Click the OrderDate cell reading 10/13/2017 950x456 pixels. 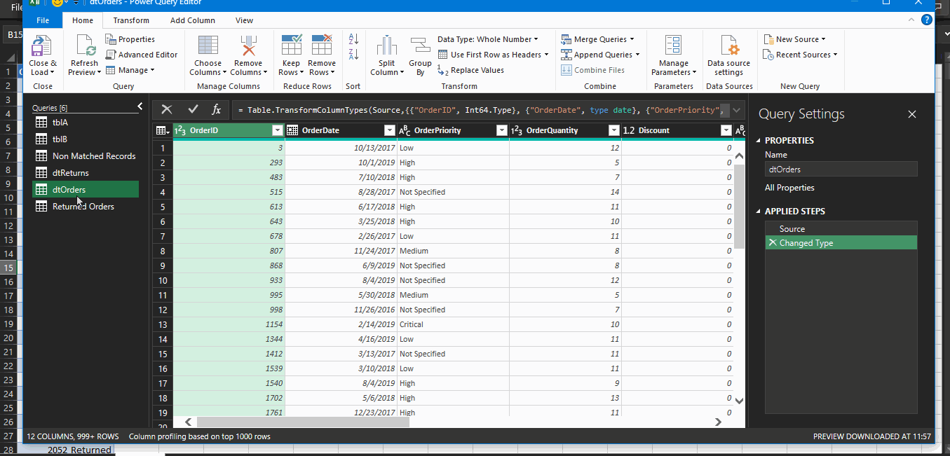pyautogui.click(x=341, y=148)
